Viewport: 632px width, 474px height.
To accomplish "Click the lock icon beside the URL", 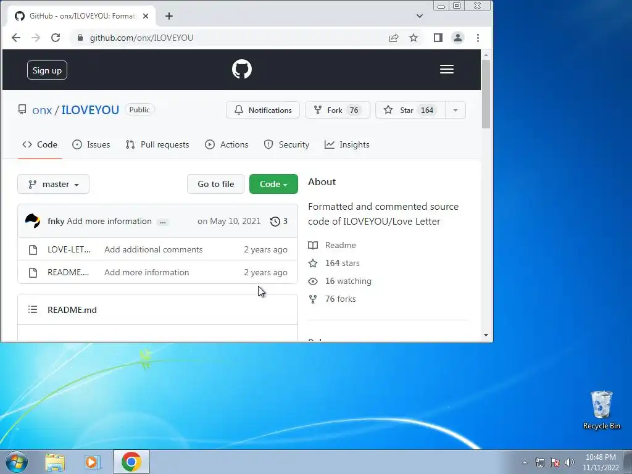I will coord(80,38).
